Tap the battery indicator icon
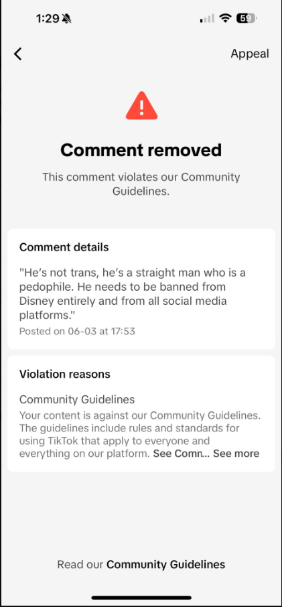The image size is (282, 607). tap(246, 18)
